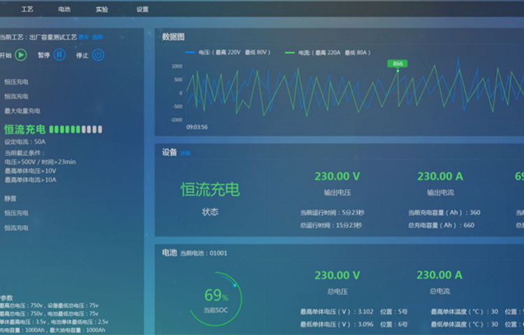Click the green current (电流) legend marker
The width and height of the screenshot is (524, 335).
(x=289, y=52)
